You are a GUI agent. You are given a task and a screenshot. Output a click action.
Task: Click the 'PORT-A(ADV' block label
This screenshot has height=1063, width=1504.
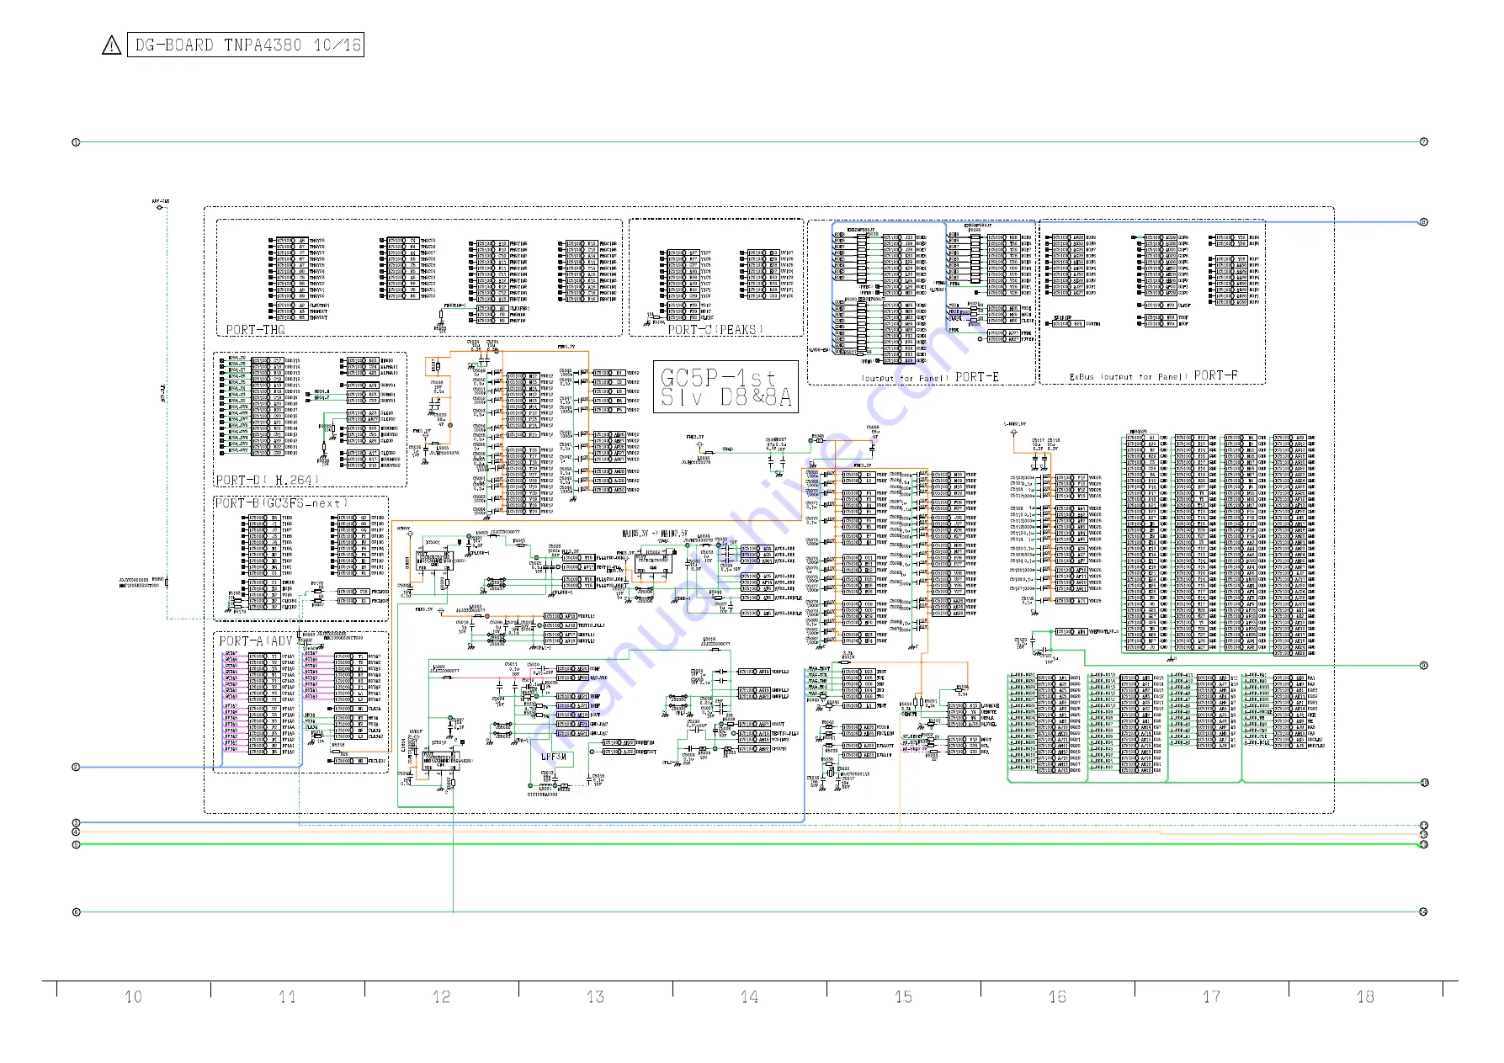pos(256,641)
